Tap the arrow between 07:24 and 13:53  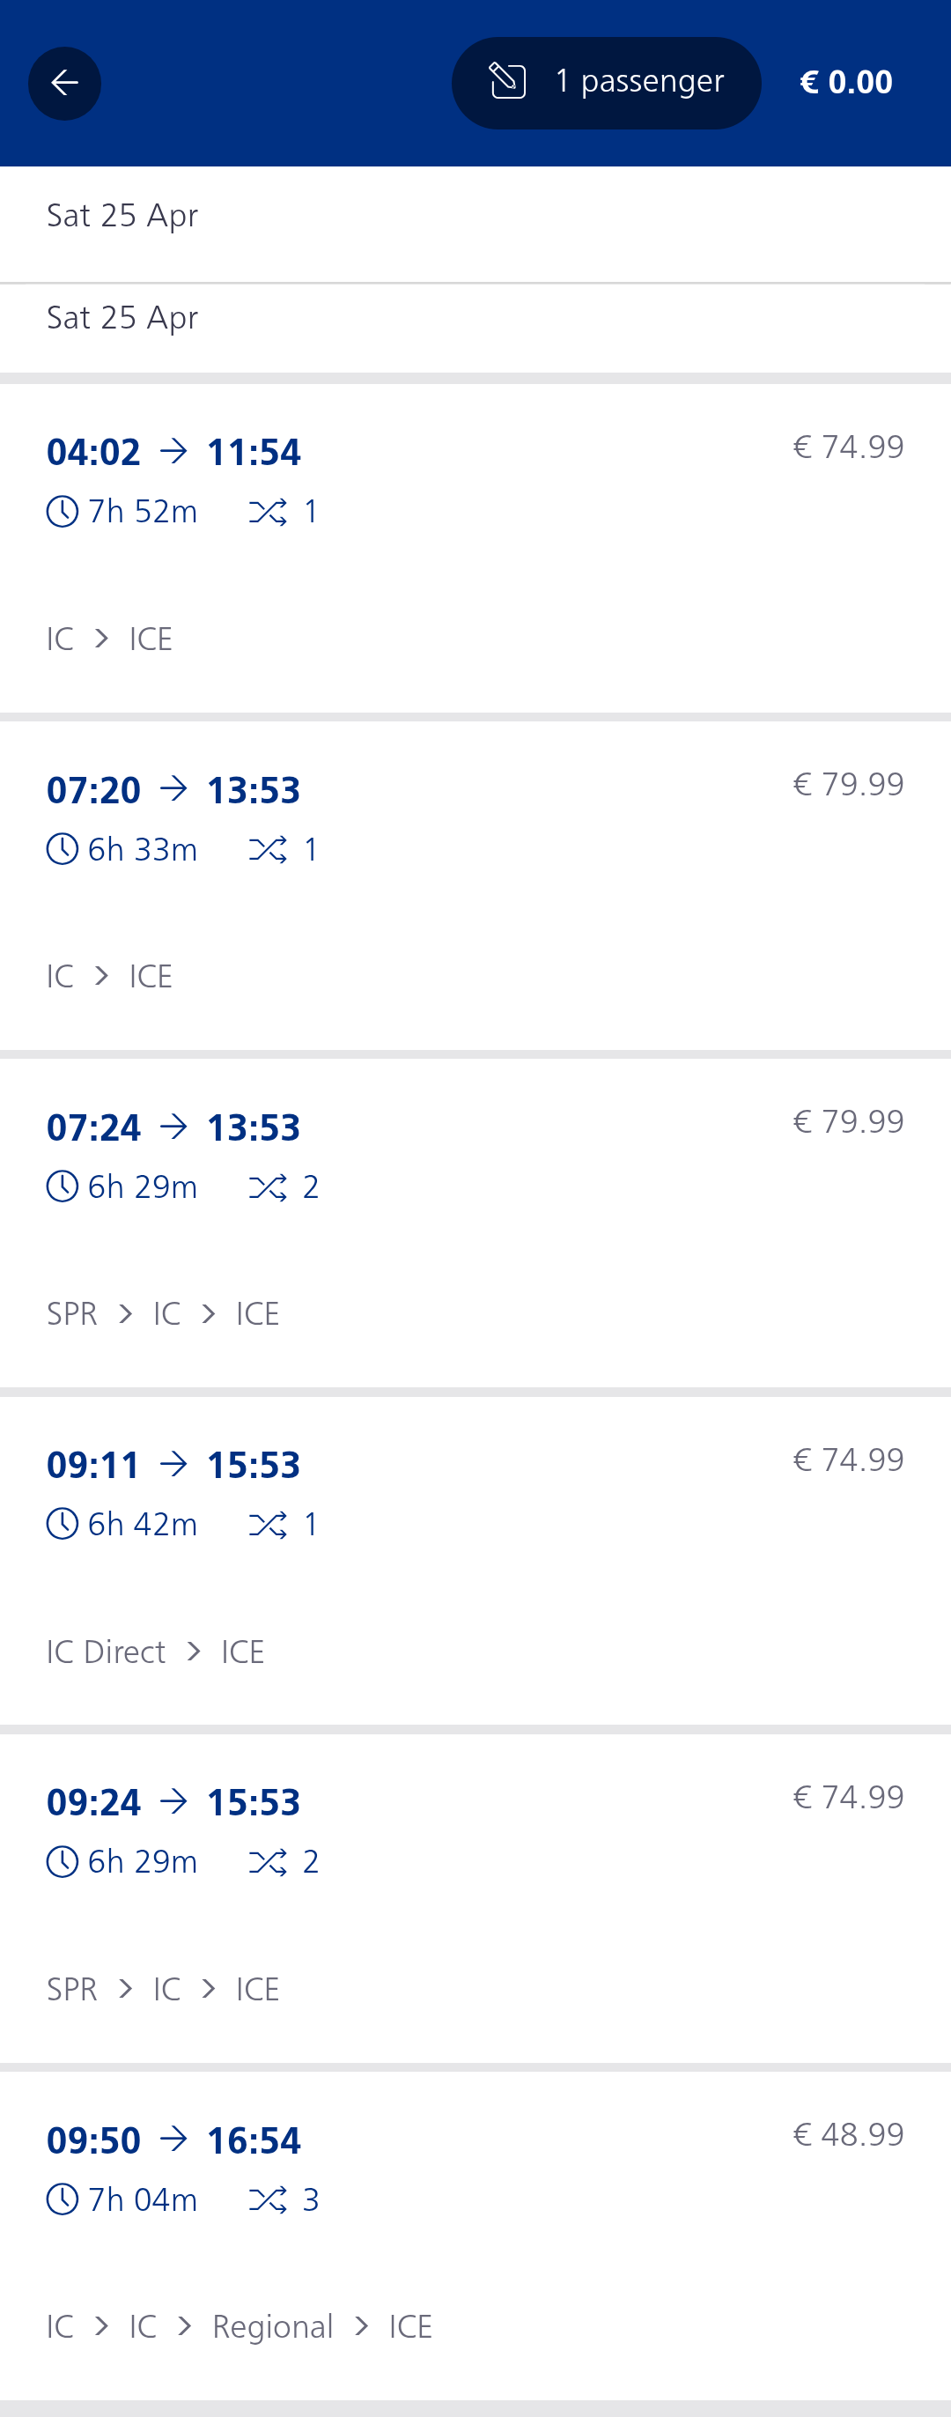(173, 1126)
